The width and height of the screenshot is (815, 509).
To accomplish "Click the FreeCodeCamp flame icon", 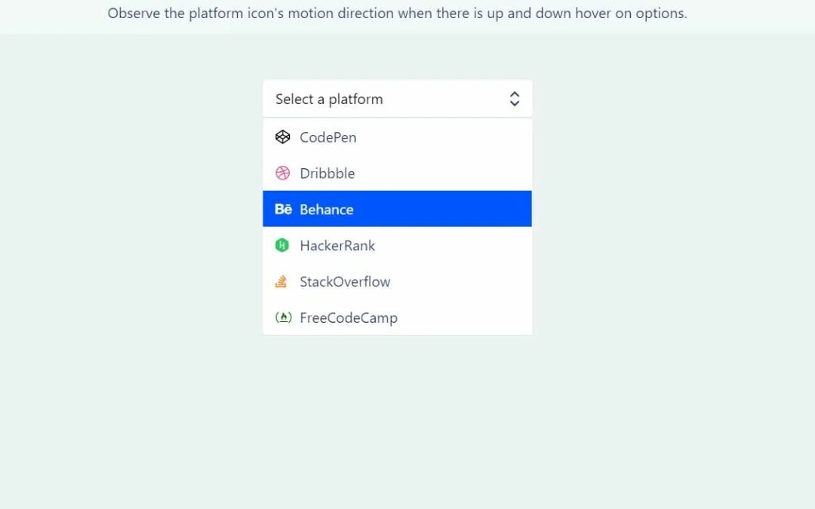I will [283, 317].
